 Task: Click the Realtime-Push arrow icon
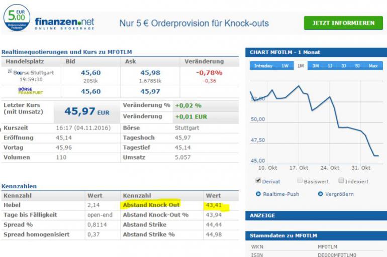pyautogui.click(x=258, y=194)
